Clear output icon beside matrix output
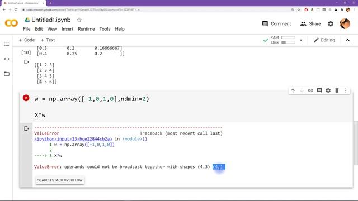 pyautogui.click(x=26, y=62)
